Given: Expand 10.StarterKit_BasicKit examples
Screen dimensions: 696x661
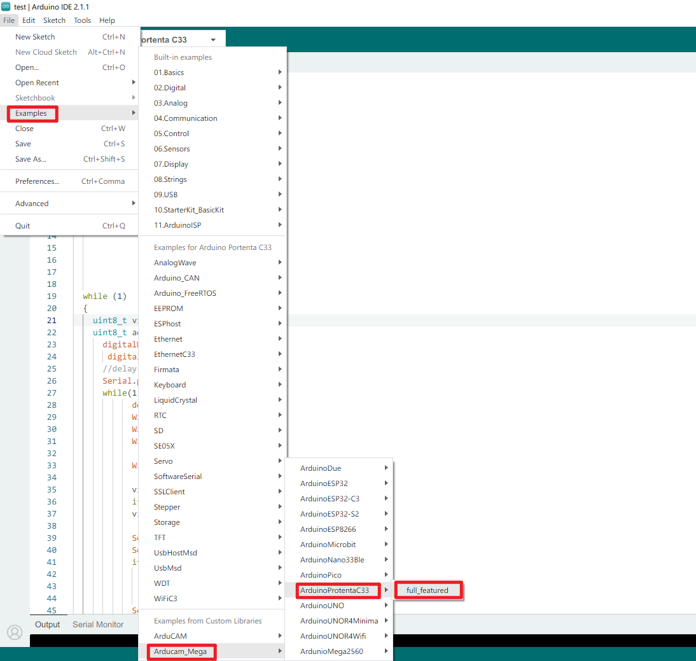Looking at the screenshot, I should click(x=212, y=209).
